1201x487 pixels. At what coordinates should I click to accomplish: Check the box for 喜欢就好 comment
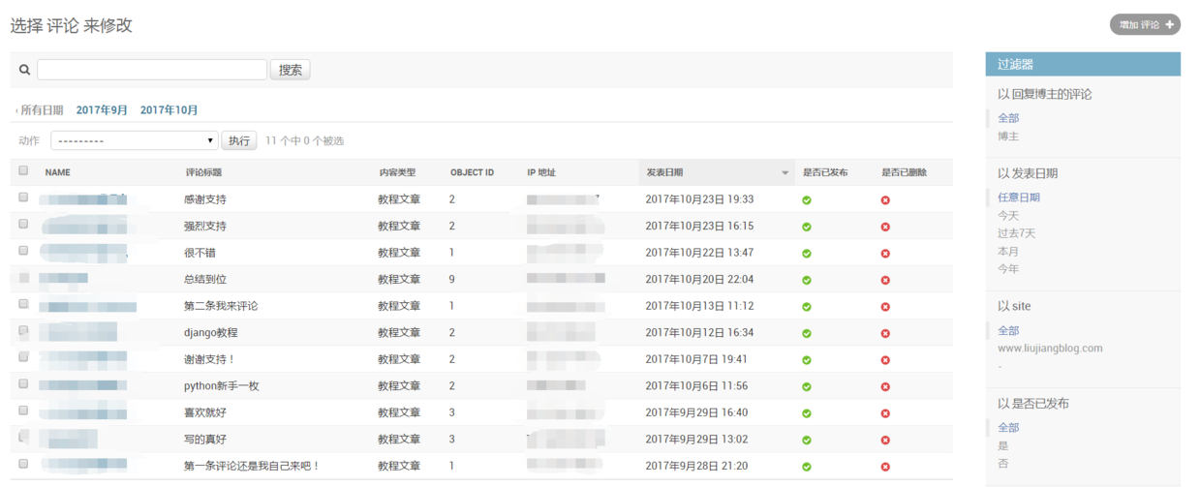[x=23, y=411]
